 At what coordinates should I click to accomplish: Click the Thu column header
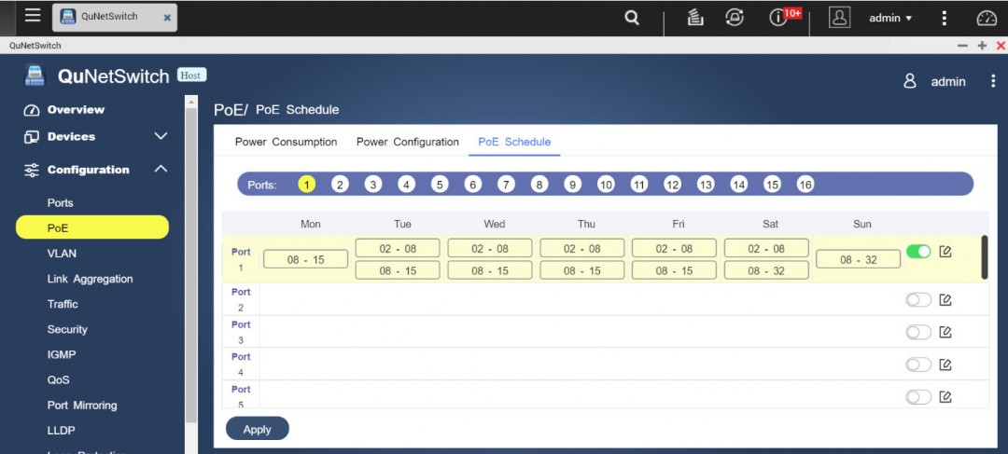[586, 224]
